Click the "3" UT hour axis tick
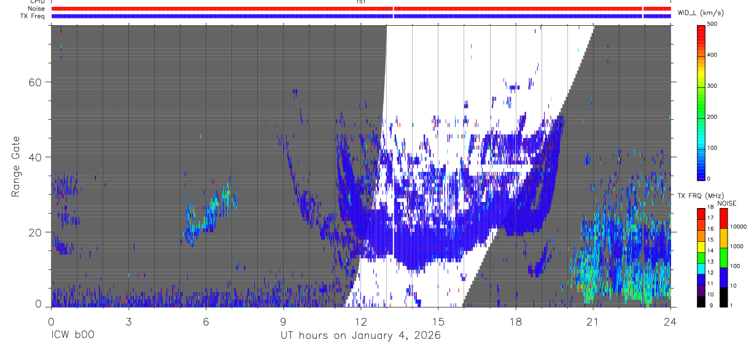Screen dimensions: 754x348 pyautogui.click(x=128, y=321)
